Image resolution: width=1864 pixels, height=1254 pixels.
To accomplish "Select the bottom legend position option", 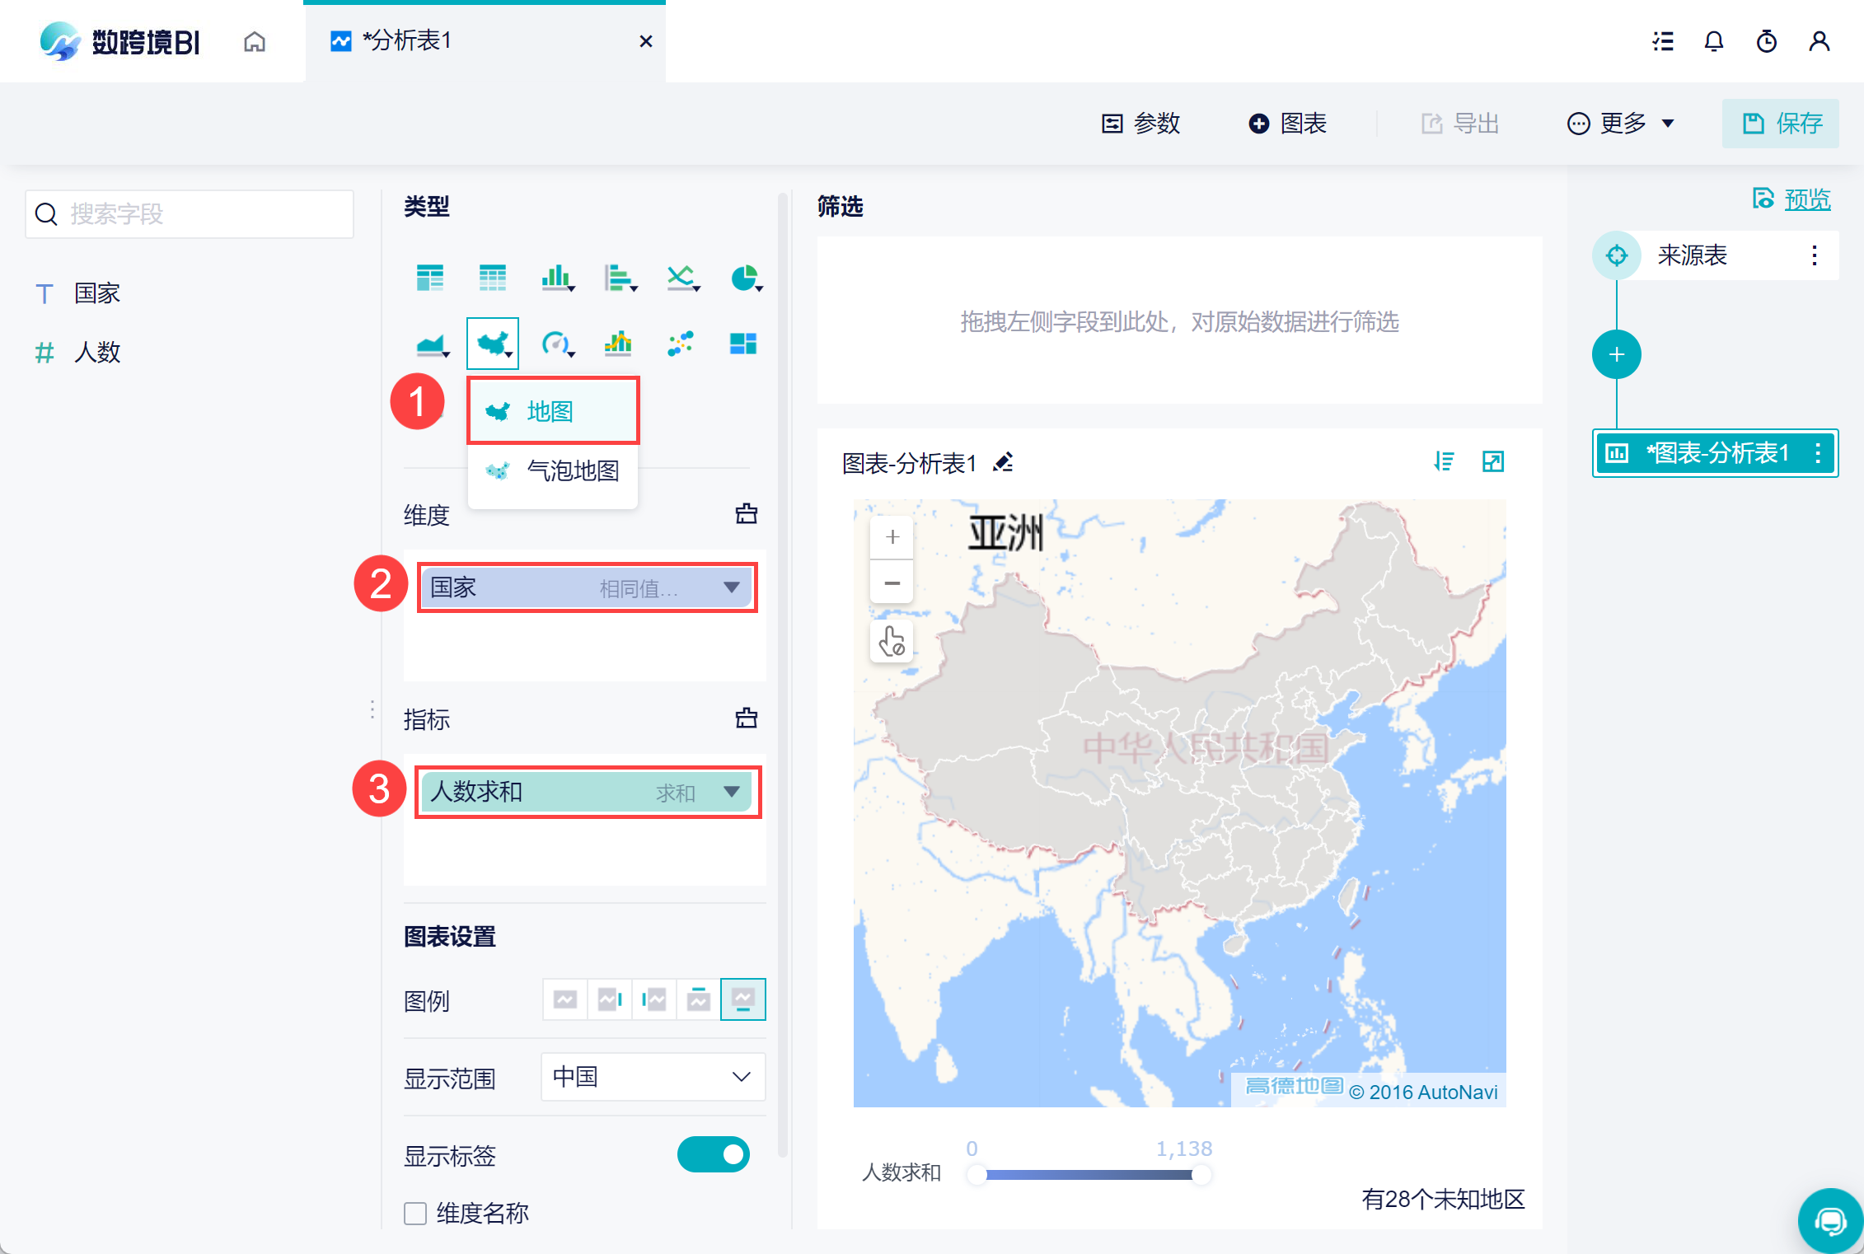I will 742,999.
